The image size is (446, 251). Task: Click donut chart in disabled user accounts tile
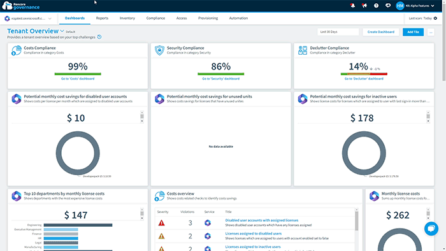tap(78, 154)
